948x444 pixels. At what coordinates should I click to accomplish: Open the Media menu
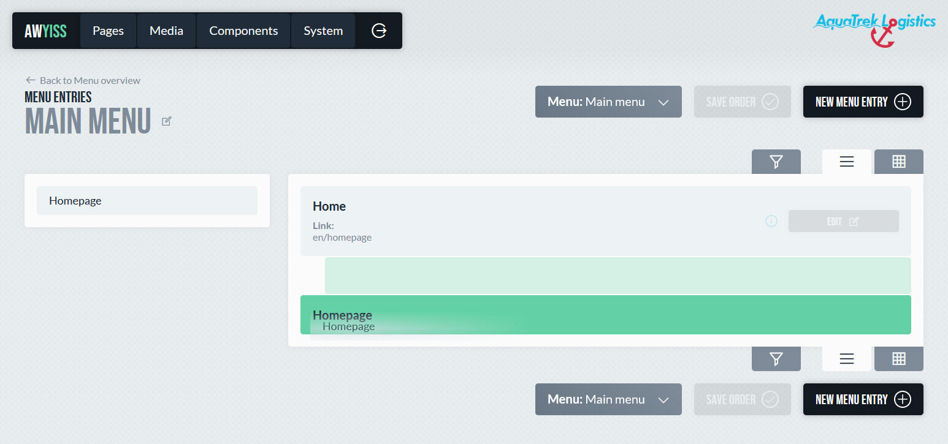(x=166, y=31)
